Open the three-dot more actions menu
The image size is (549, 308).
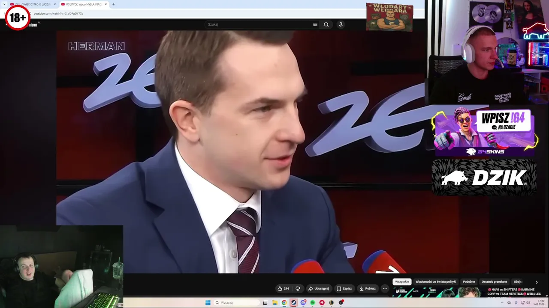[x=385, y=289]
